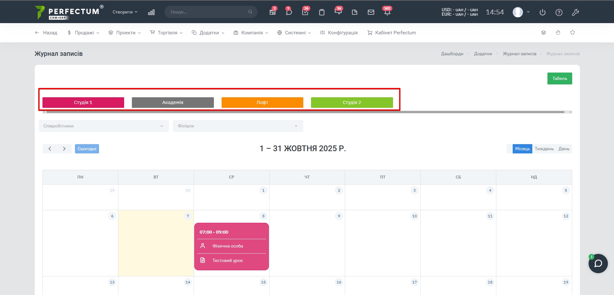This screenshot has width=614, height=295.
Task: Select the orange Лофт room swatch
Action: [x=262, y=102]
